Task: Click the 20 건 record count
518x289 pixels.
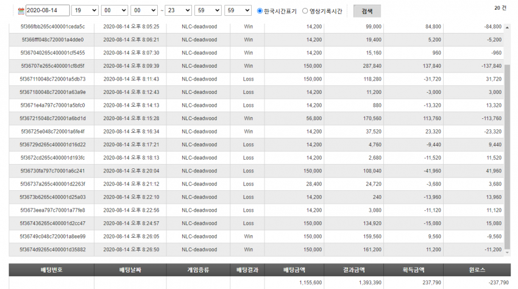Action: click(500, 8)
